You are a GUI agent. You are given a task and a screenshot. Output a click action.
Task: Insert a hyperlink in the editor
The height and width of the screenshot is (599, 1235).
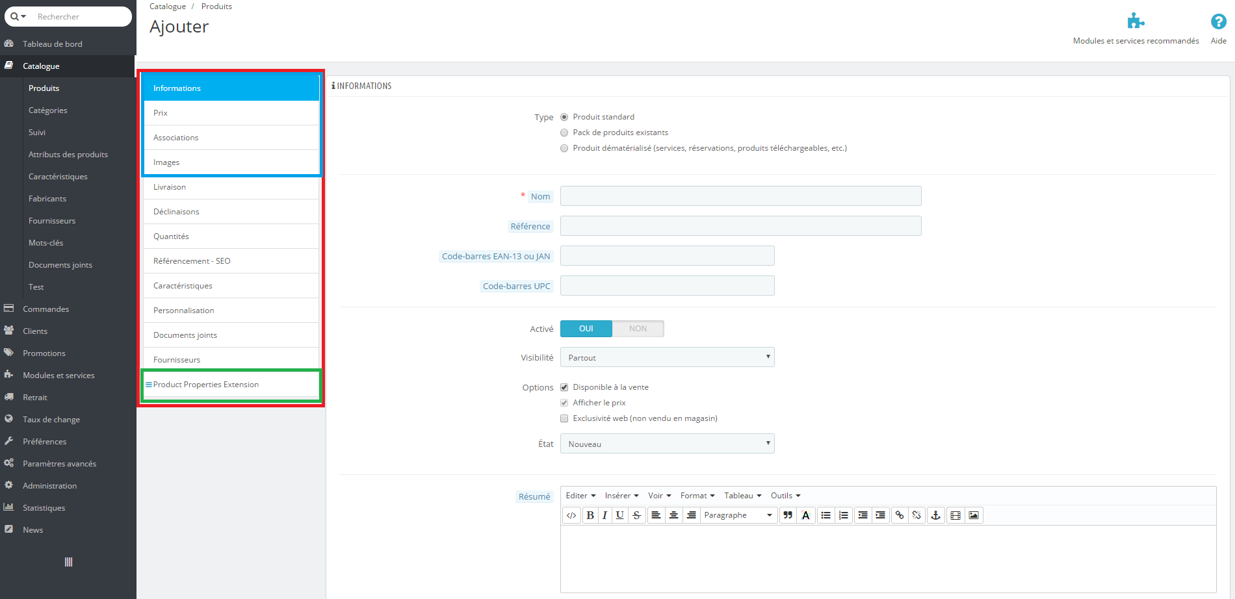(x=900, y=515)
